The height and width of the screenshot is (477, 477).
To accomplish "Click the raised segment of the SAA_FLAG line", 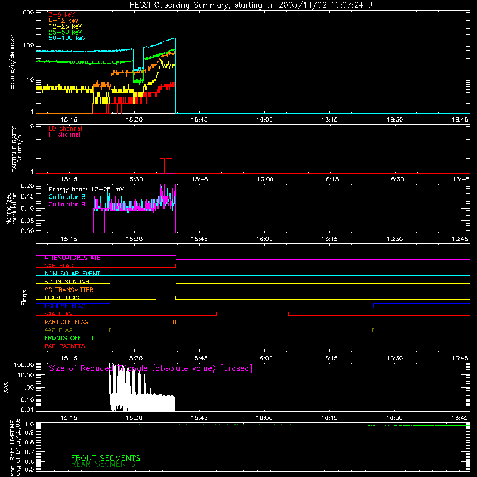I will 252,312.
